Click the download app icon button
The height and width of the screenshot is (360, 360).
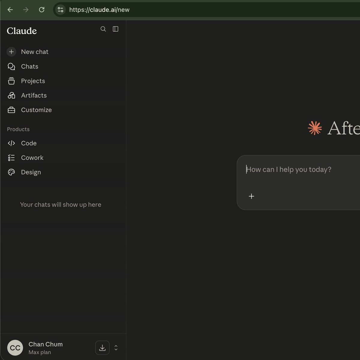[x=102, y=348]
